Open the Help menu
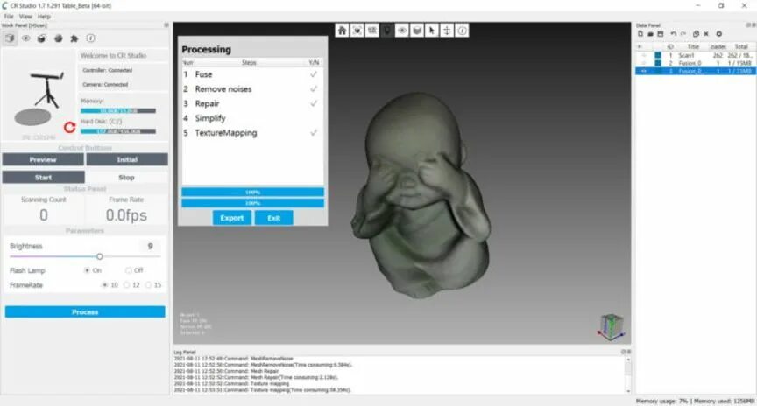Viewport: 757px width, 406px height. coord(44,17)
